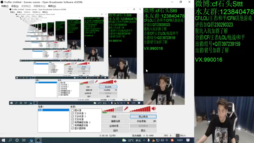The height and width of the screenshot is (143, 254).
Task: Click the 编辑场景 button
Action: [116, 121]
